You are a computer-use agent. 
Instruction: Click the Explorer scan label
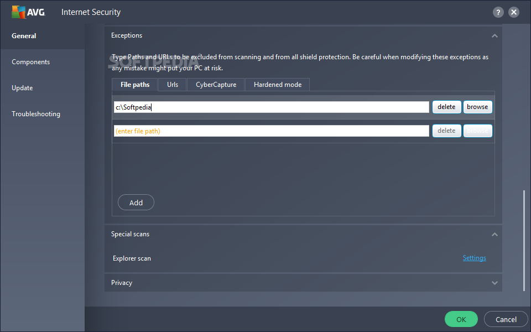point(132,258)
